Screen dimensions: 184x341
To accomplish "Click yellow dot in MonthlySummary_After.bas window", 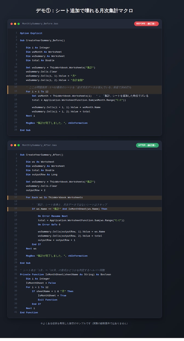I will (15, 145).
